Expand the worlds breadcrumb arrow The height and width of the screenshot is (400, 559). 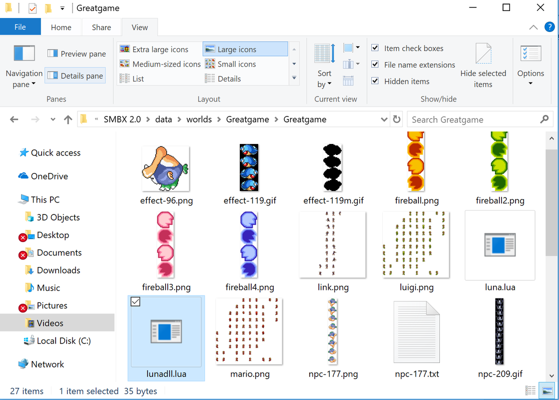click(x=219, y=119)
